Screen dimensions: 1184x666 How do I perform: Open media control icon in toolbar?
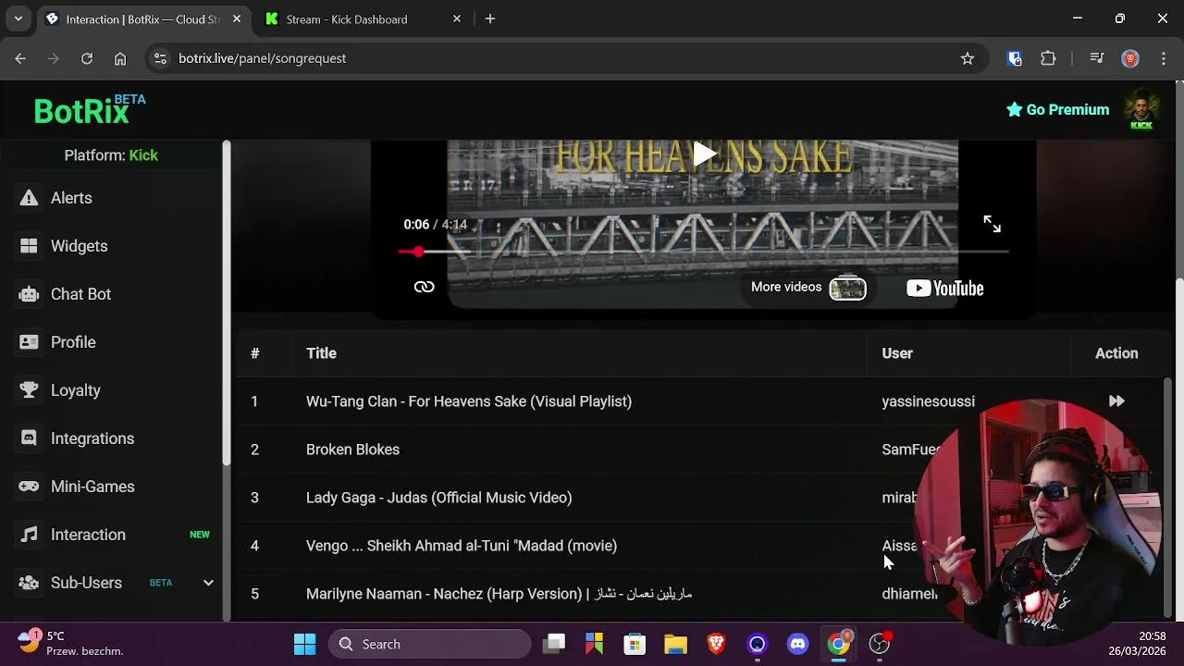point(1097,58)
